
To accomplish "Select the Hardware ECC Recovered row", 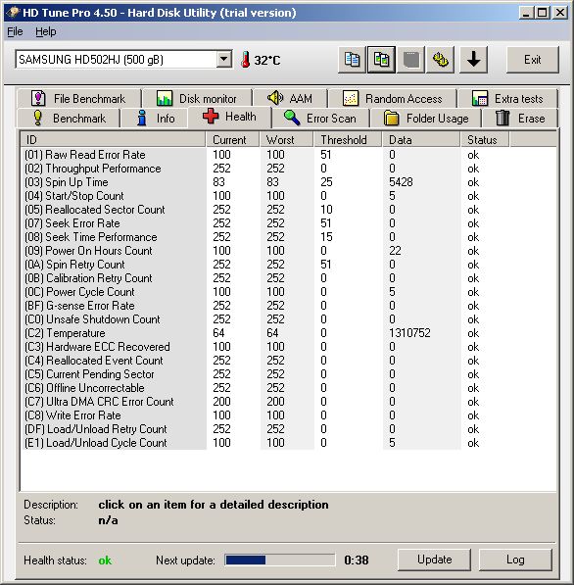I will (288, 347).
